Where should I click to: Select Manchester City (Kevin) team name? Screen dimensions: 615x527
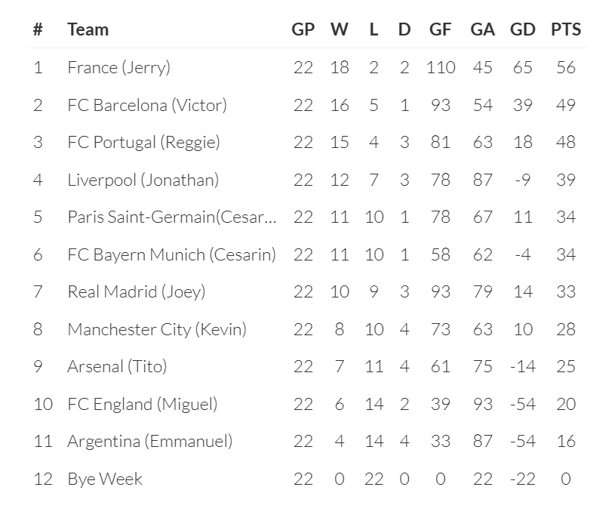[x=157, y=329]
